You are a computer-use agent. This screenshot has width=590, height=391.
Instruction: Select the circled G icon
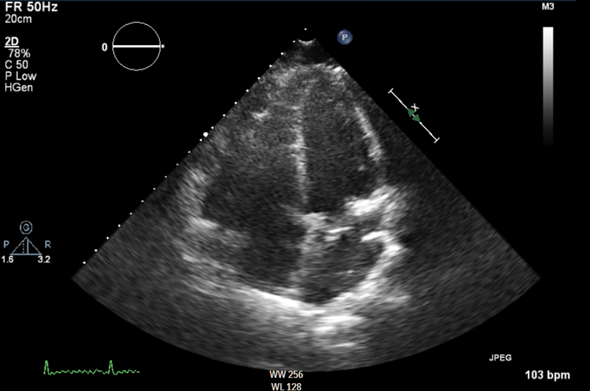pyautogui.click(x=25, y=227)
